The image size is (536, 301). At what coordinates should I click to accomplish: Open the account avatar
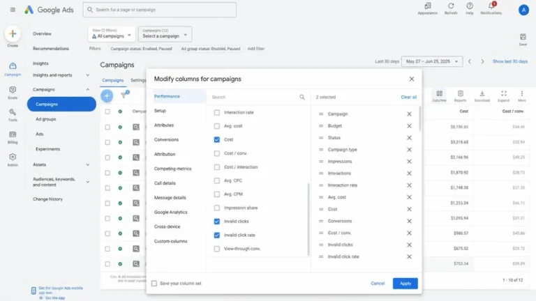523,10
